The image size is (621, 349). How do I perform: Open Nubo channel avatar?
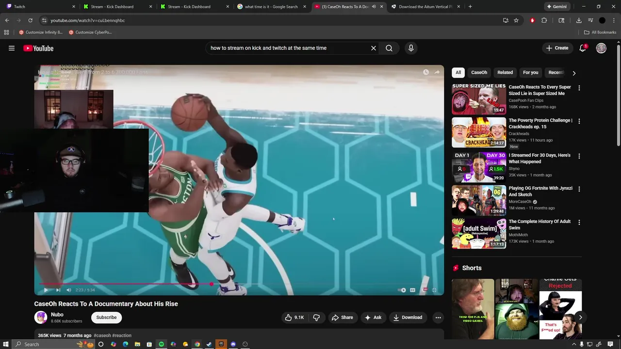pyautogui.click(x=41, y=317)
